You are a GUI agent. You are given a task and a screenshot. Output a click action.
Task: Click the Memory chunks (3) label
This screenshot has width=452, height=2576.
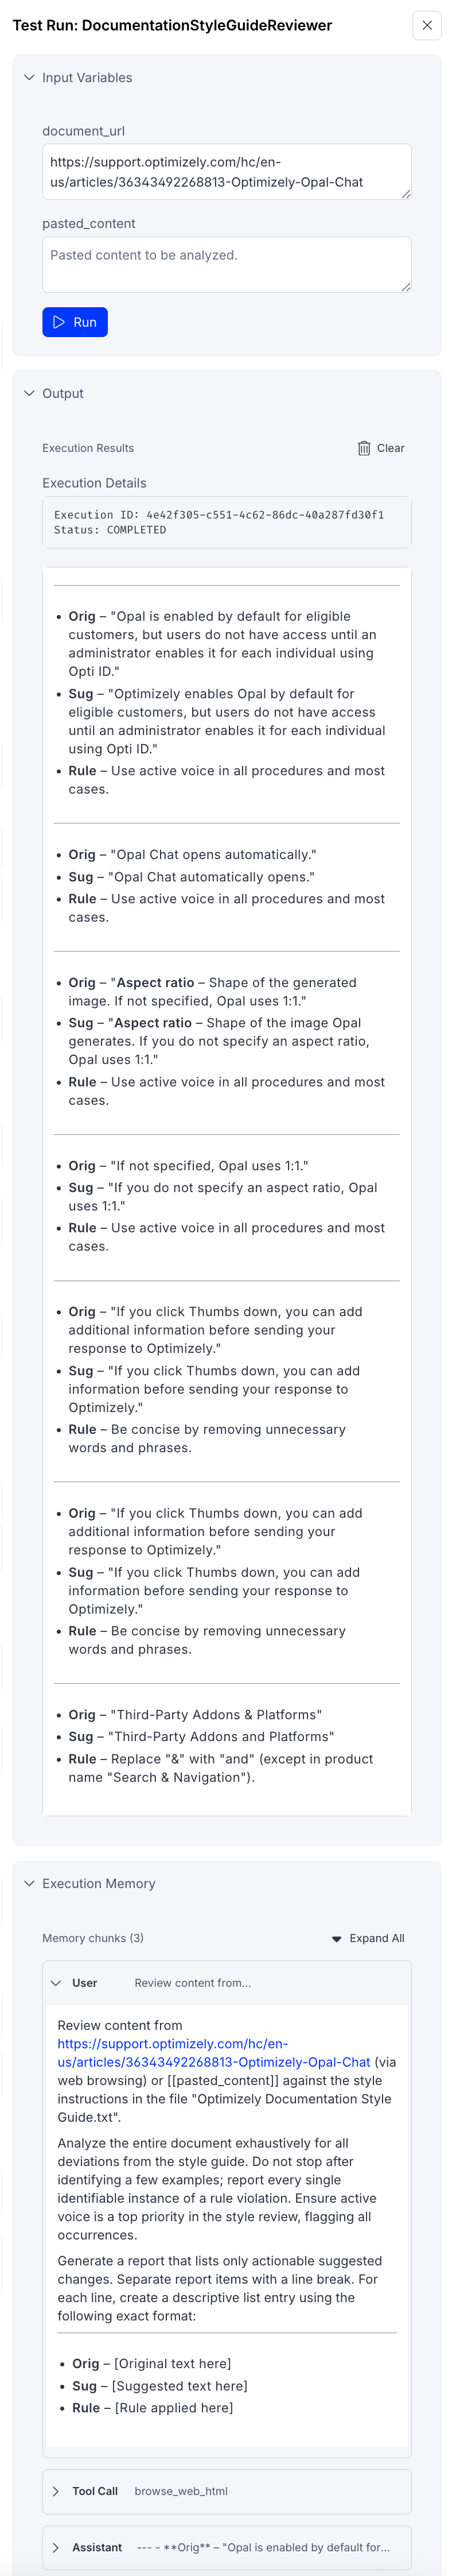(x=93, y=1939)
